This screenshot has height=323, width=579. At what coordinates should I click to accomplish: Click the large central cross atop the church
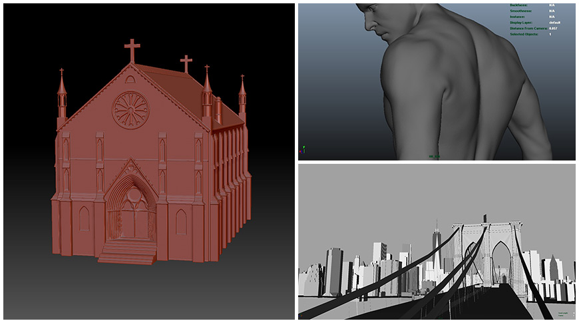132,51
